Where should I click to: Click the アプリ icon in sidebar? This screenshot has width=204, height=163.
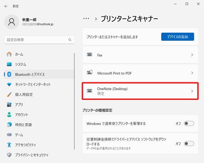(x=9, y=104)
